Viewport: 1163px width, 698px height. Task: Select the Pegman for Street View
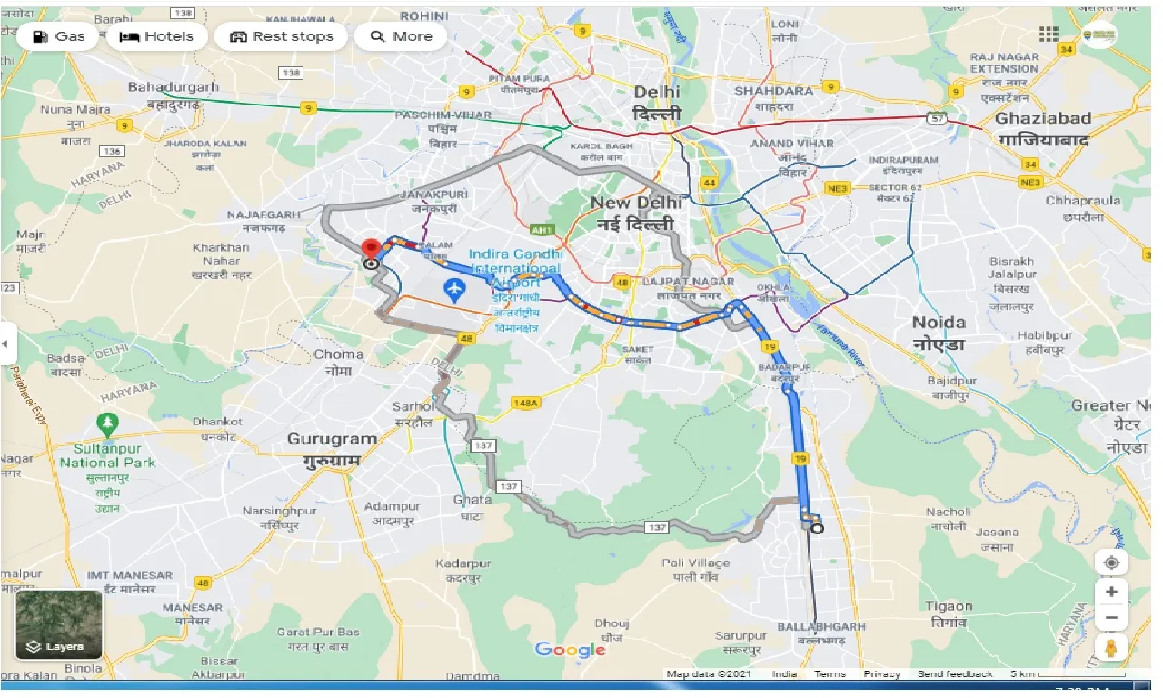[x=1112, y=649]
